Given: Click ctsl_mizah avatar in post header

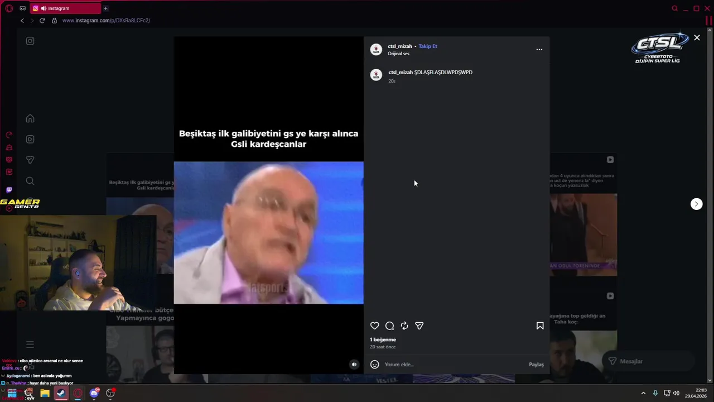Looking at the screenshot, I should point(376,49).
